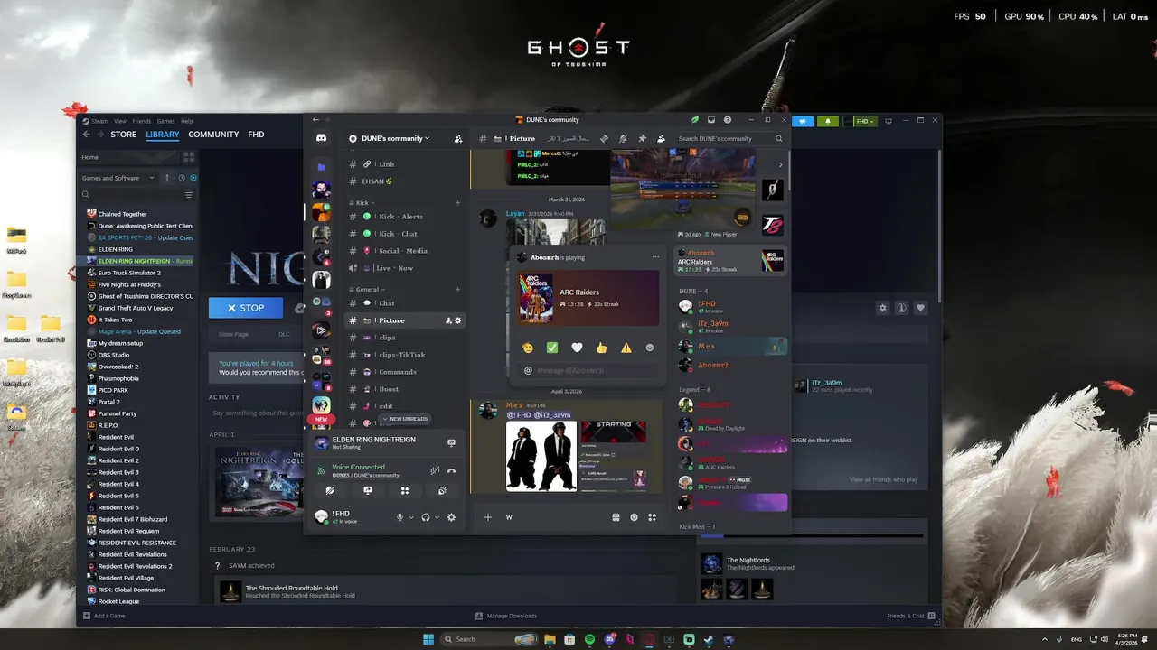Hide the member list in Discord
The image size is (1157, 650).
[x=661, y=138]
